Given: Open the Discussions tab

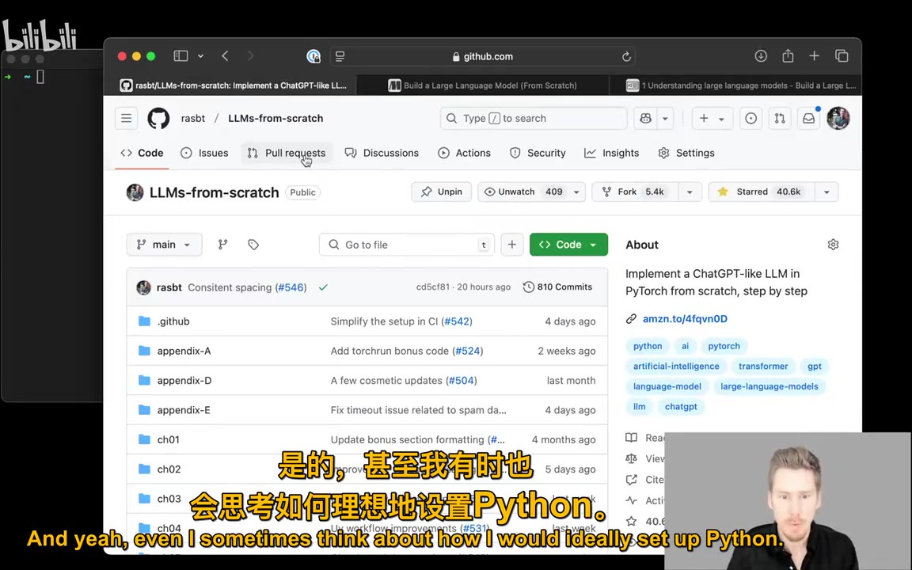Looking at the screenshot, I should 382,153.
